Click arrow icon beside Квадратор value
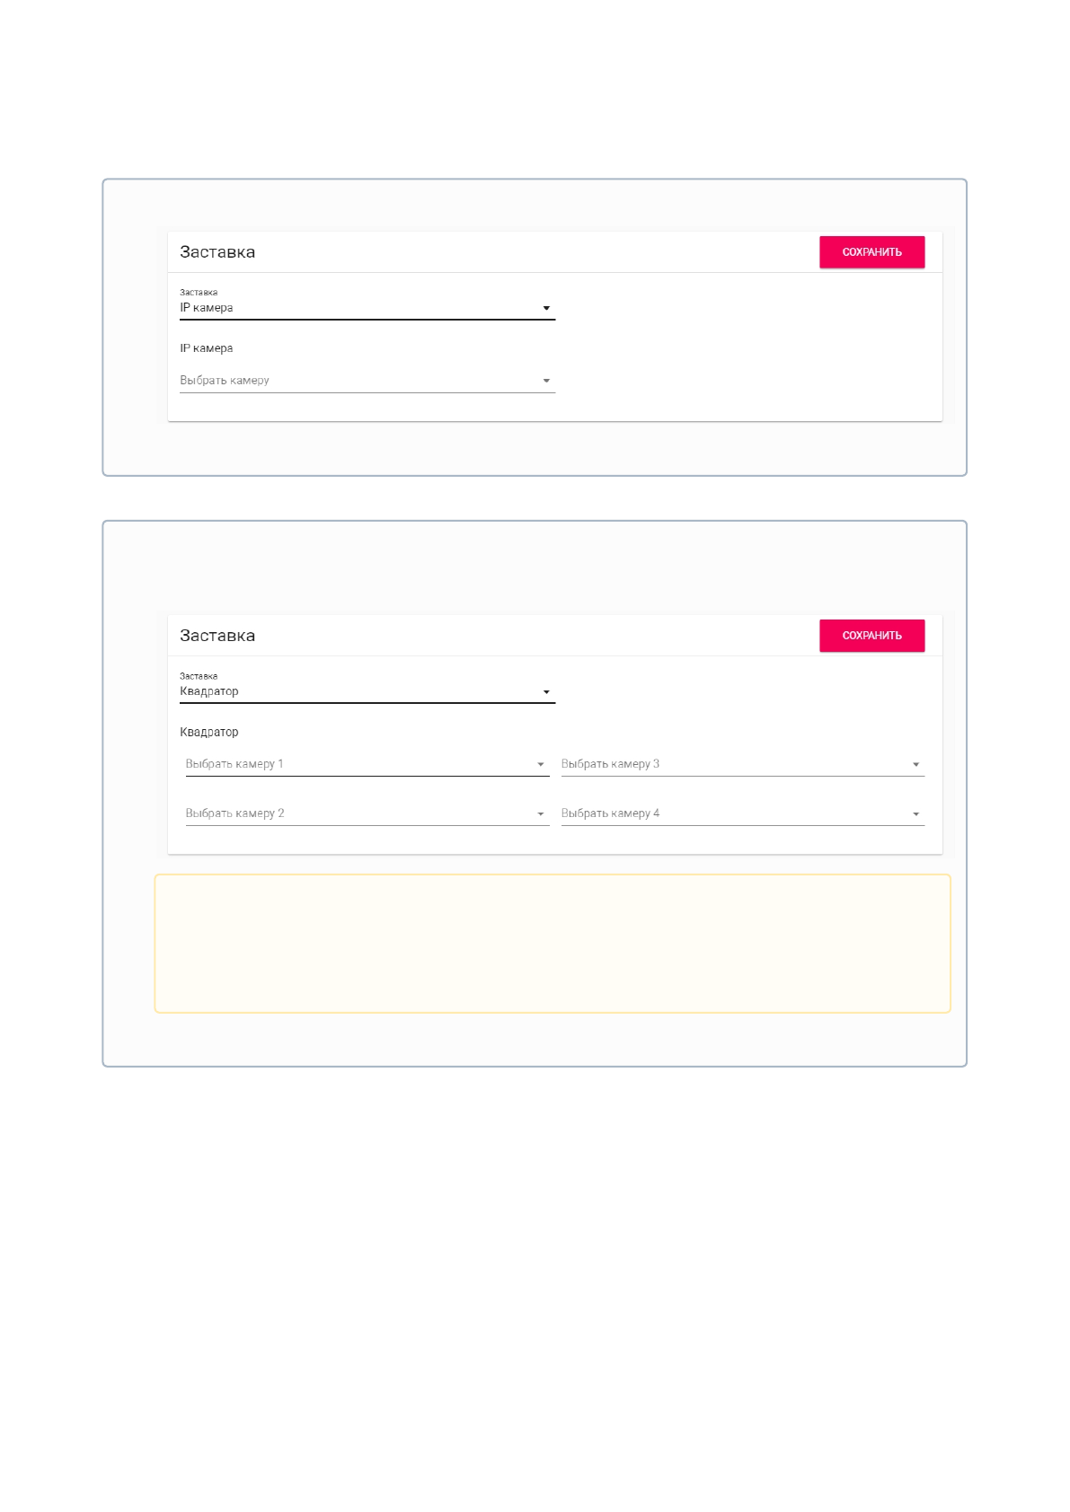The width and height of the screenshot is (1070, 1512). point(546,692)
